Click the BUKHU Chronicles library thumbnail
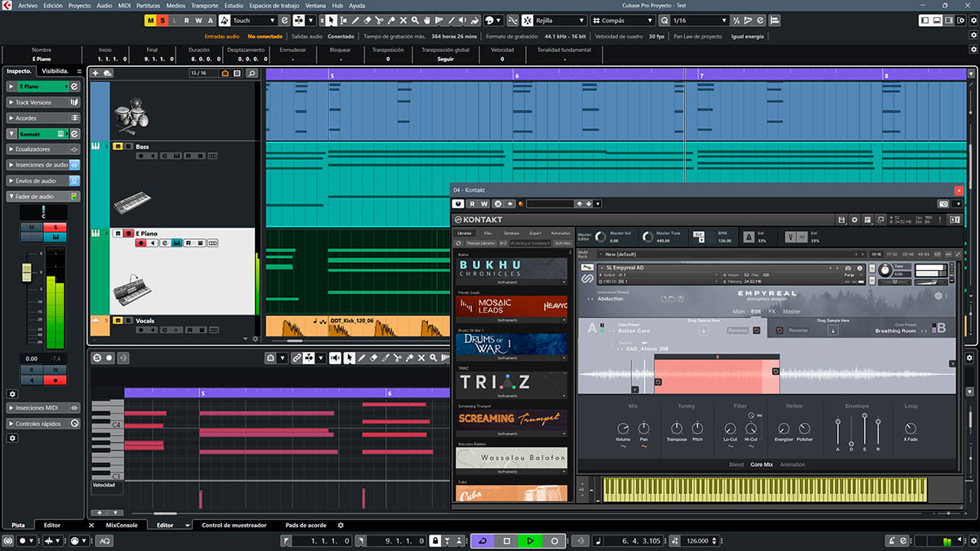The height and width of the screenshot is (551, 980). coord(511,268)
